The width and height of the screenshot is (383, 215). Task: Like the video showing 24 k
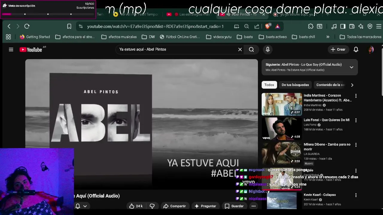136,206
